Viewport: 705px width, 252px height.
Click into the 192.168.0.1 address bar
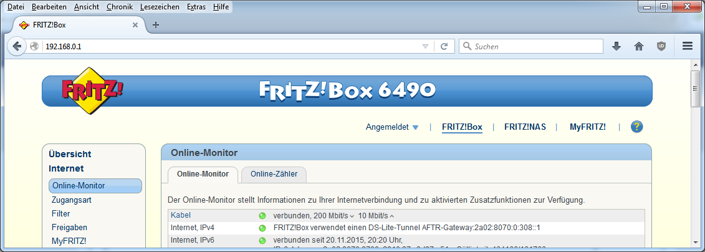(231, 46)
